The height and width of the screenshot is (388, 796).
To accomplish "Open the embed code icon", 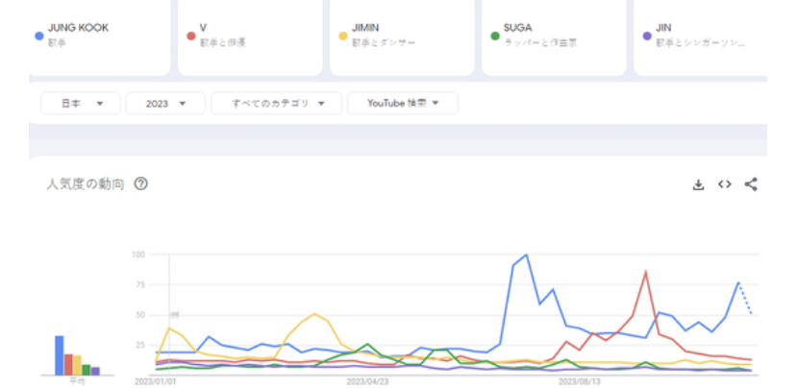I will tap(725, 184).
